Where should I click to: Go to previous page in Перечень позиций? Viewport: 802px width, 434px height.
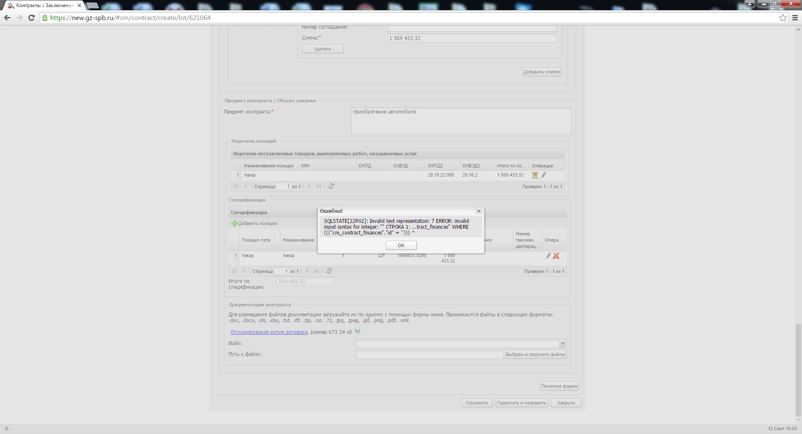point(246,186)
